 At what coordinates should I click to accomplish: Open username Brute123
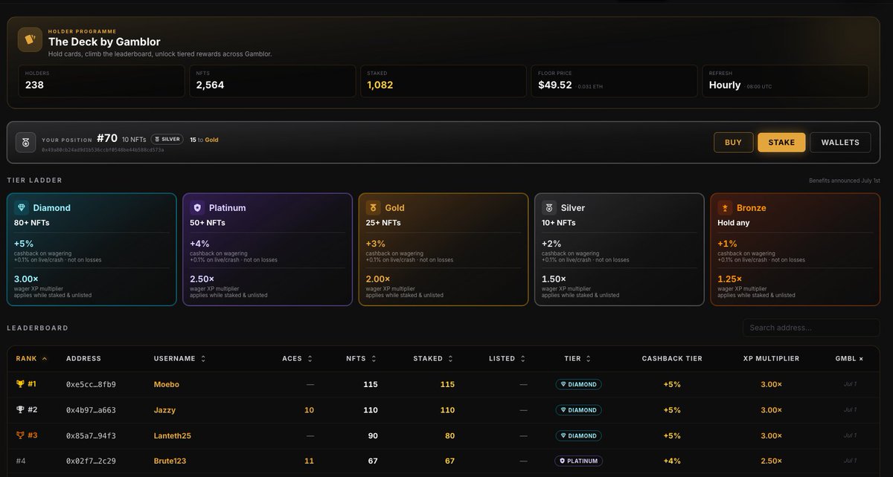(170, 461)
